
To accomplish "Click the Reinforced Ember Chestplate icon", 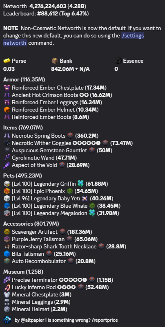I will pos(7,88).
